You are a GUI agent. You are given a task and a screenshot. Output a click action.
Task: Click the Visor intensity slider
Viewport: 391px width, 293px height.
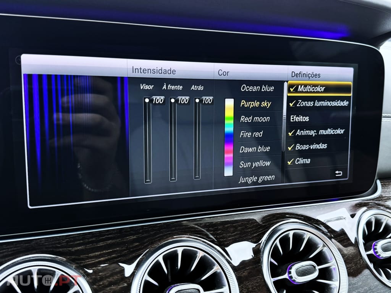pyautogui.click(x=147, y=141)
